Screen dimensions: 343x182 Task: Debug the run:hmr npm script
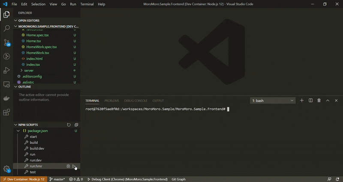pyautogui.click(x=68, y=166)
